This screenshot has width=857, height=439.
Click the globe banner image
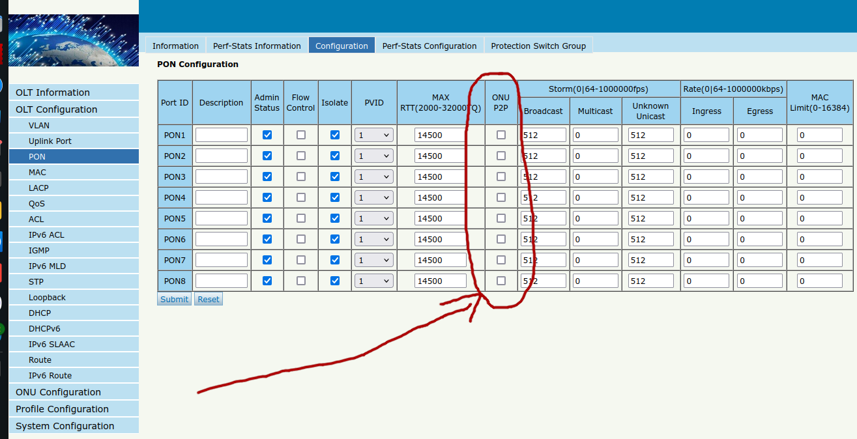click(73, 40)
